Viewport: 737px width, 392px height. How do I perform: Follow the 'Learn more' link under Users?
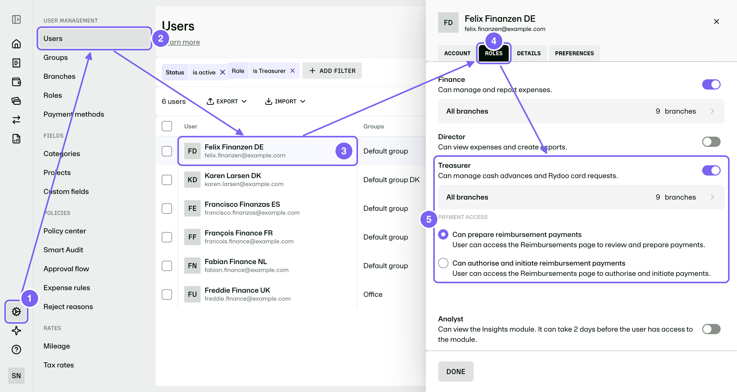184,42
